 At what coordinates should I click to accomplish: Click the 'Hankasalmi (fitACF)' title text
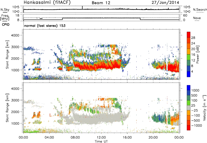(47, 2)
